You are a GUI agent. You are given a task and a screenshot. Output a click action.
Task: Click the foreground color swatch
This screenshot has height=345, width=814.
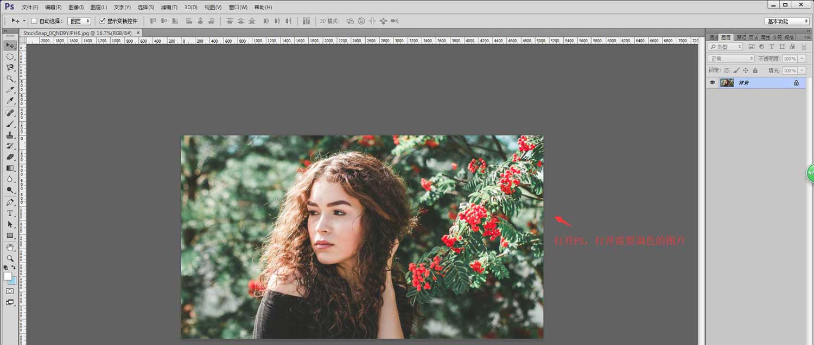[8, 276]
